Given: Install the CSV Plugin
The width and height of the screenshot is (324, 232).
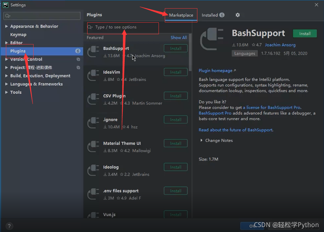Looking at the screenshot, I should (x=176, y=96).
